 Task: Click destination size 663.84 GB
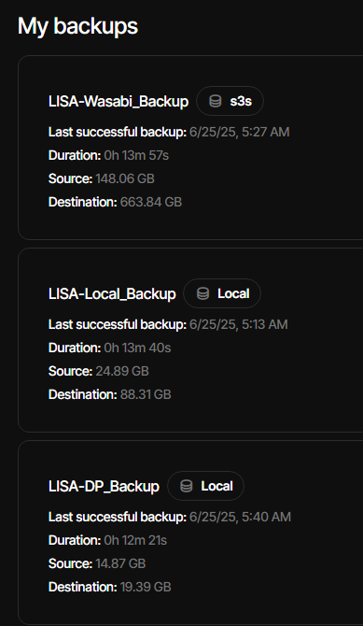coord(151,202)
